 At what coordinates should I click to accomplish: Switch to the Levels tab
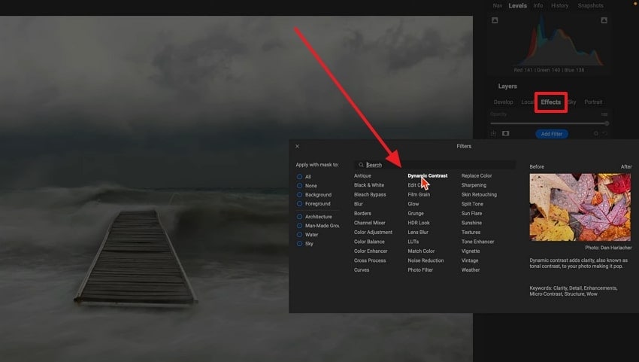[x=517, y=6]
